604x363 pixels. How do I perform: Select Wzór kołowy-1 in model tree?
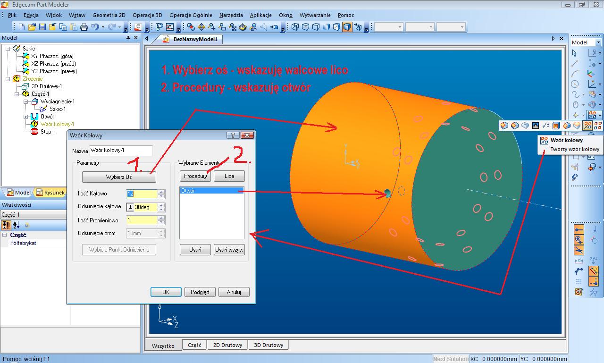pos(57,124)
